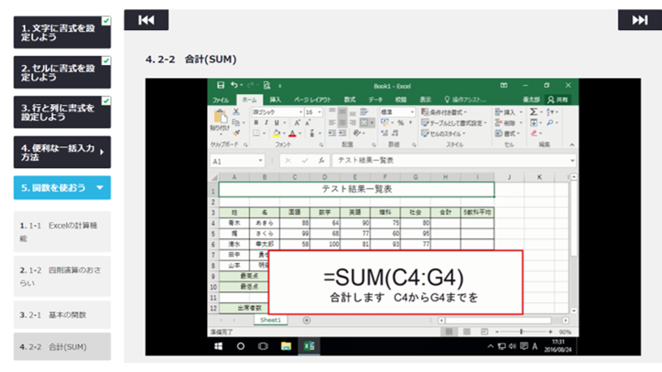Viewport: 662px width, 372px height.
Task: Open the Sheet1 worksheet tab
Action: (x=271, y=320)
